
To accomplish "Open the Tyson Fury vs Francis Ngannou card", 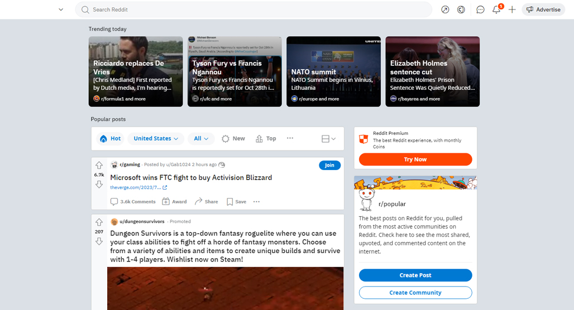I will point(235,72).
